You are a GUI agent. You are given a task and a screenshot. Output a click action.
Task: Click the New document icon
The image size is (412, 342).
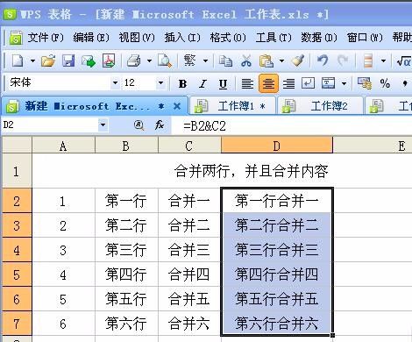tap(18, 61)
